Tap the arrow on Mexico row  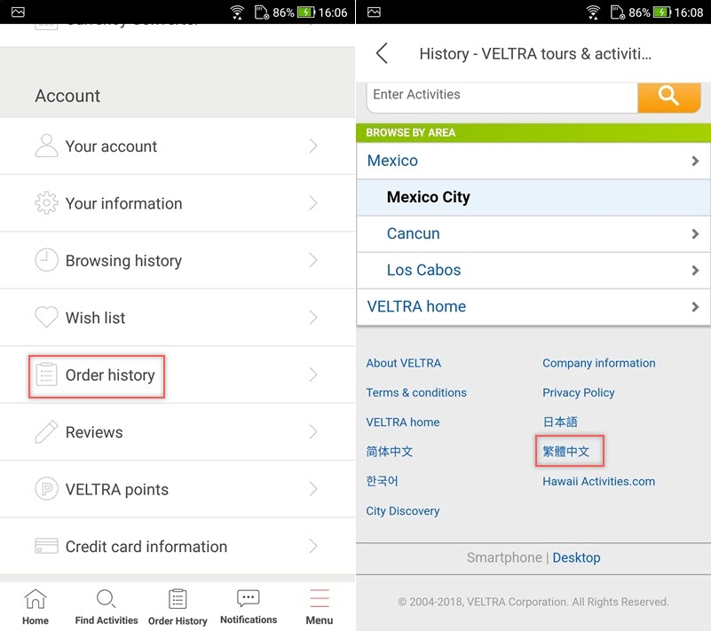[695, 161]
